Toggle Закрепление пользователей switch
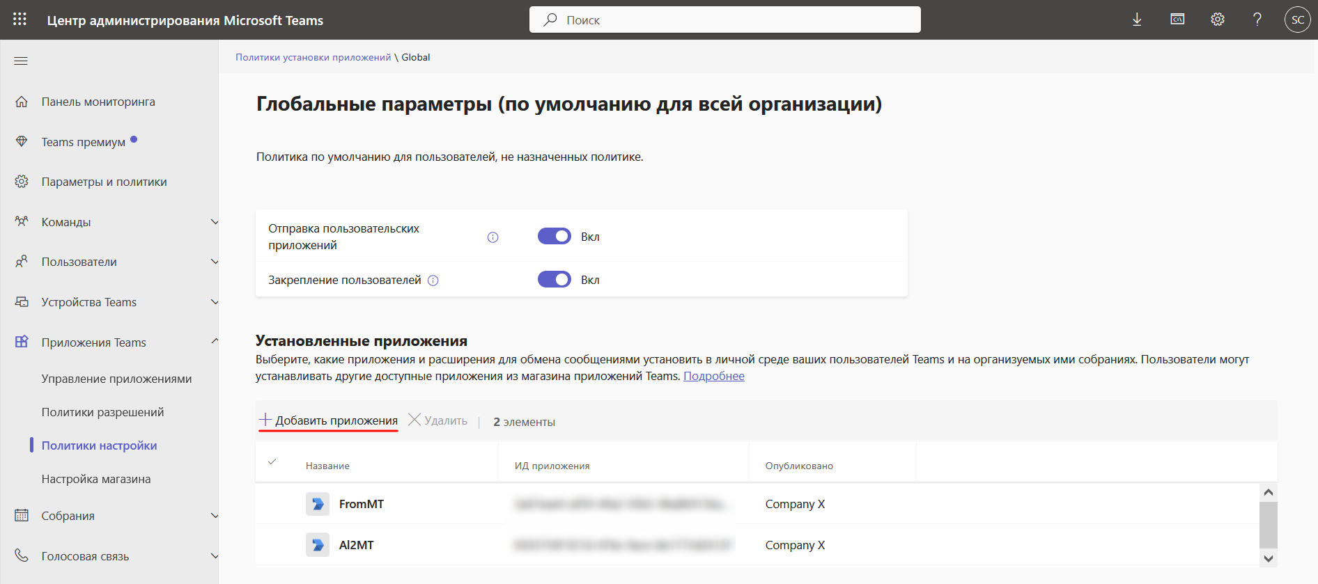Screen dimensions: 1318x584 (x=555, y=280)
